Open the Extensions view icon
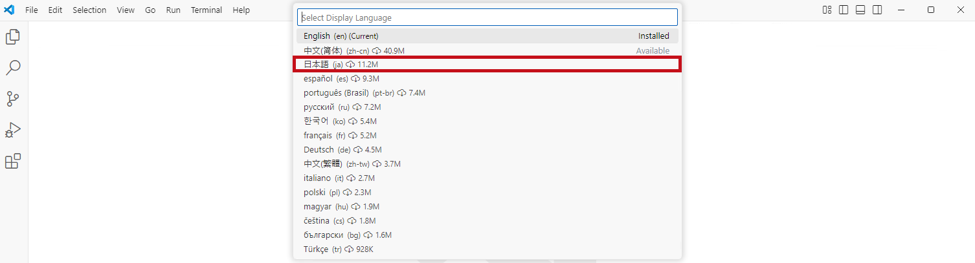The height and width of the screenshot is (263, 975). 13,161
